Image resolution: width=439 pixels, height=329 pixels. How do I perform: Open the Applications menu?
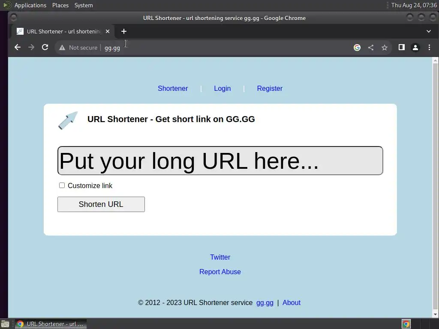tap(30, 5)
